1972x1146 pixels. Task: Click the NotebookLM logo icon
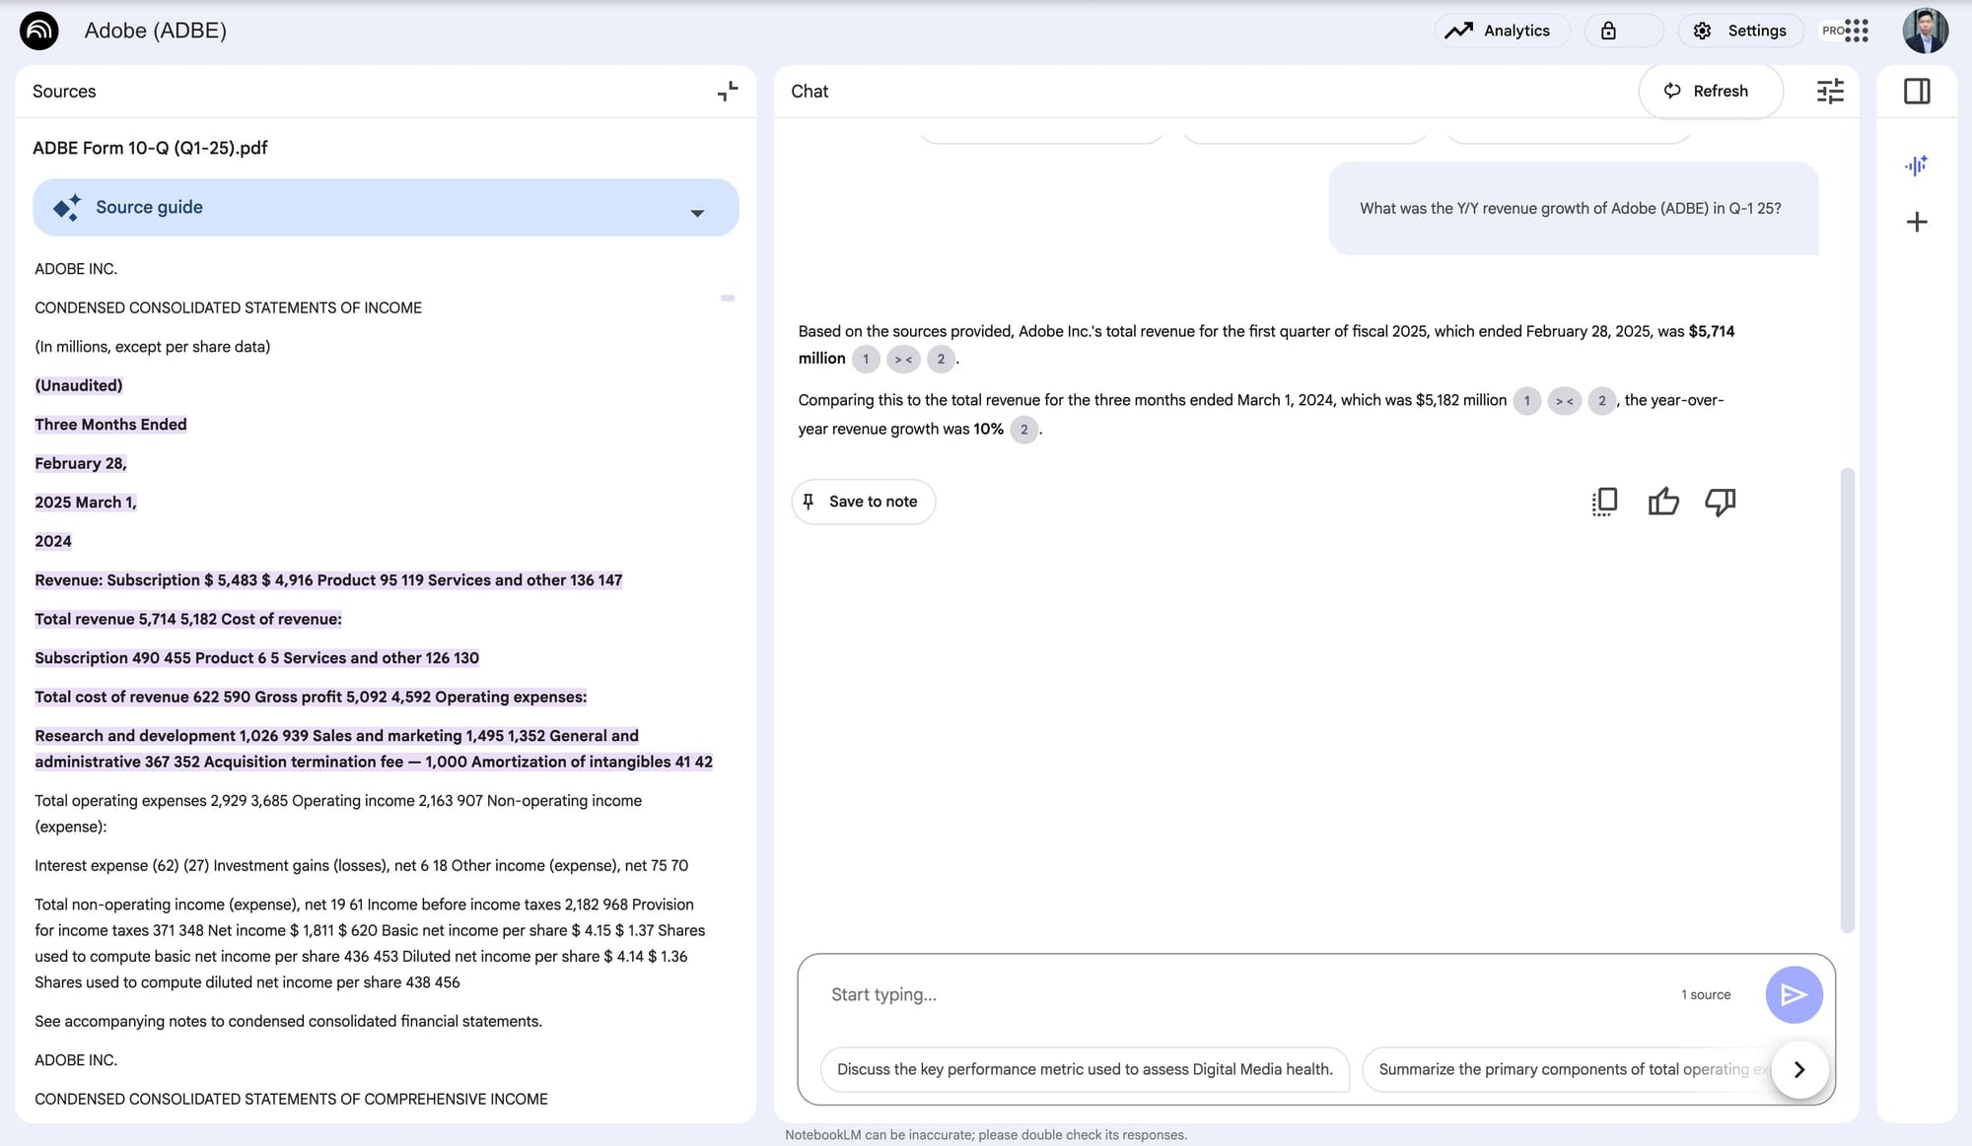tap(39, 31)
